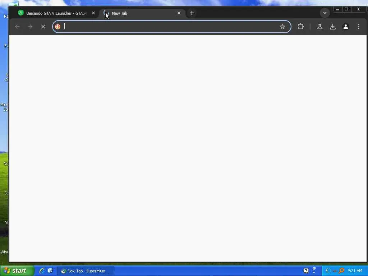Open the Extensions puzzle icon
Image resolution: width=368 pixels, height=276 pixels.
point(301,27)
